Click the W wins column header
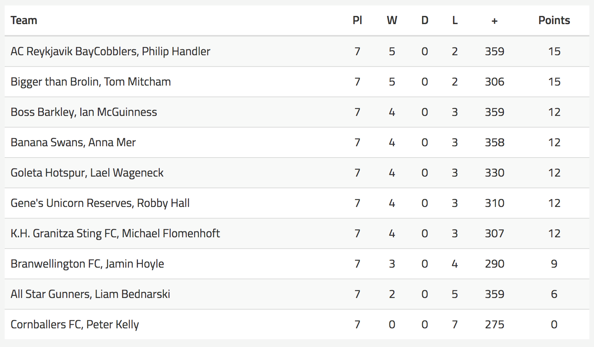 click(392, 20)
